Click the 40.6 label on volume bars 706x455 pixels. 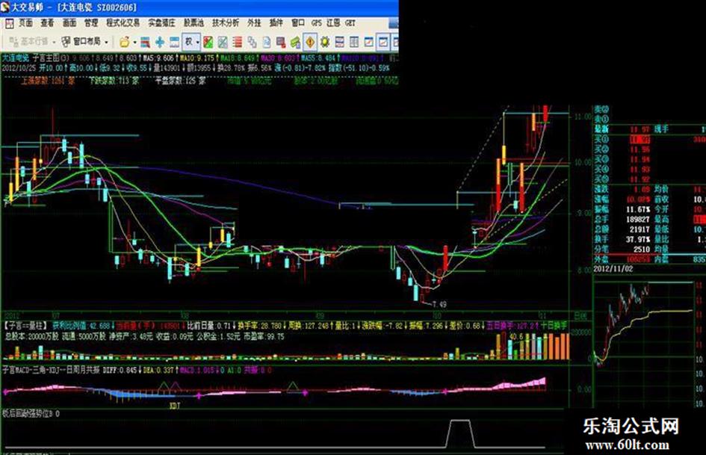pos(516,336)
